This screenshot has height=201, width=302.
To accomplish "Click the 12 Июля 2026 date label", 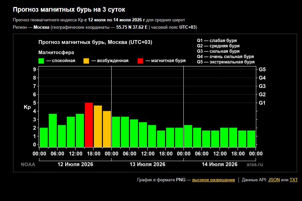I will coord(75,164).
